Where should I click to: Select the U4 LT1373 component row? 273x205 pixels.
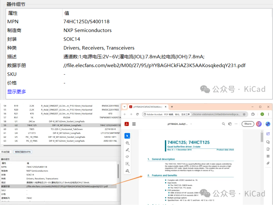tap(59, 133)
